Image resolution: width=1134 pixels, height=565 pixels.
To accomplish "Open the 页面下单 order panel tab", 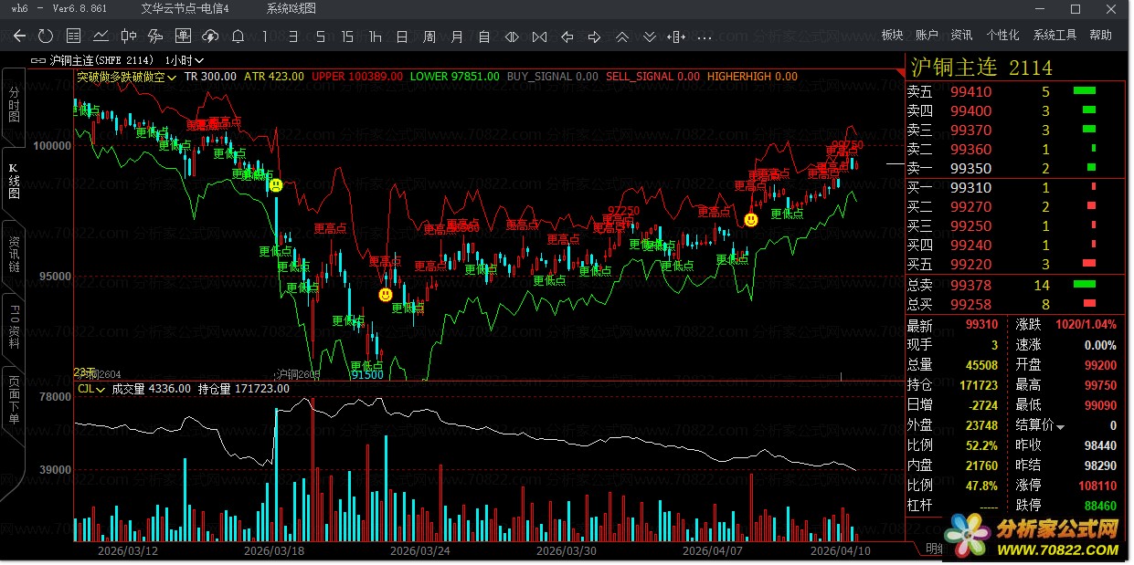I will [x=14, y=400].
